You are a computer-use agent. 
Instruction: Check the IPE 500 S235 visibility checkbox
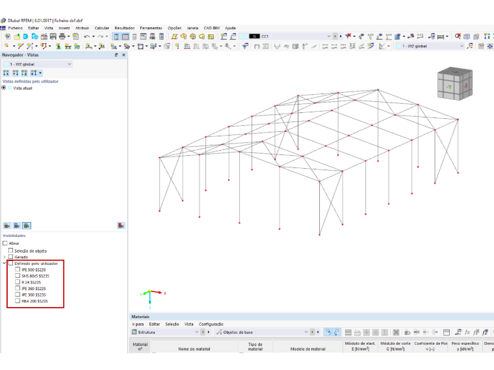[18, 269]
